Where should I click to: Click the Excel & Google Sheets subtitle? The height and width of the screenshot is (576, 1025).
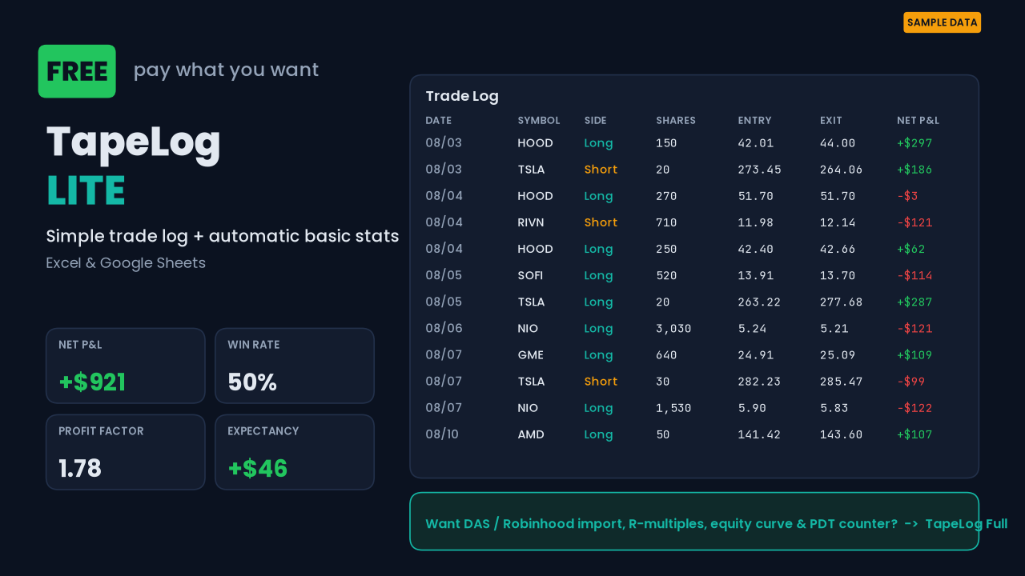(x=126, y=262)
